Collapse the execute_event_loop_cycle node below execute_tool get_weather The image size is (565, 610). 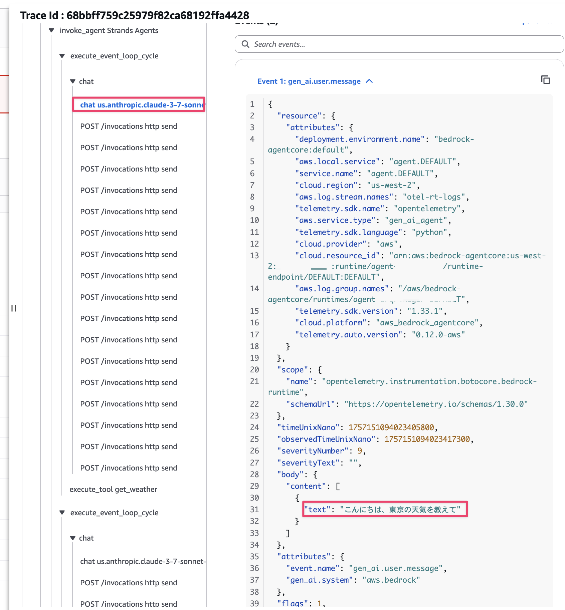point(62,513)
